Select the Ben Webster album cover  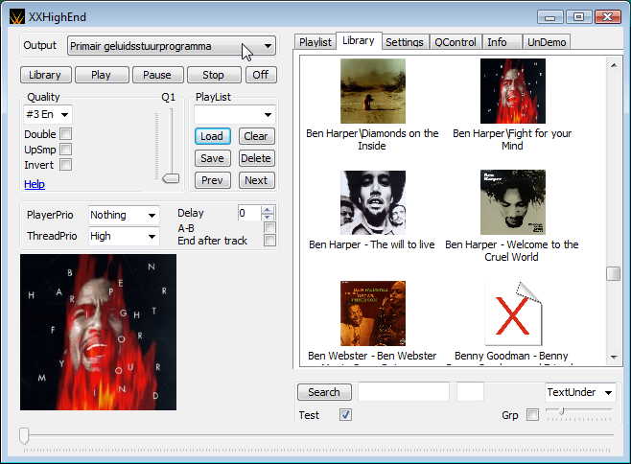click(373, 313)
